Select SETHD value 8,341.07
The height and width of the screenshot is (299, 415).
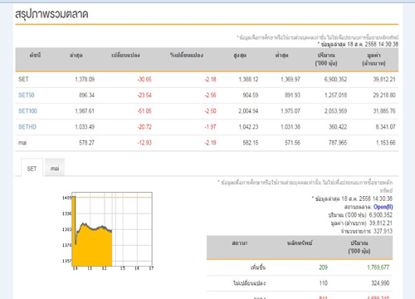point(386,127)
